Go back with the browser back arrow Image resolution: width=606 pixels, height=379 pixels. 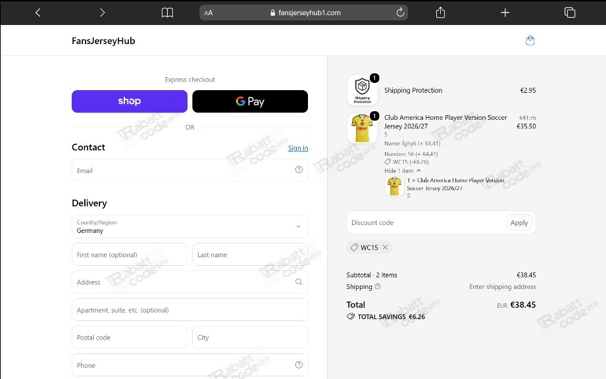[38, 13]
